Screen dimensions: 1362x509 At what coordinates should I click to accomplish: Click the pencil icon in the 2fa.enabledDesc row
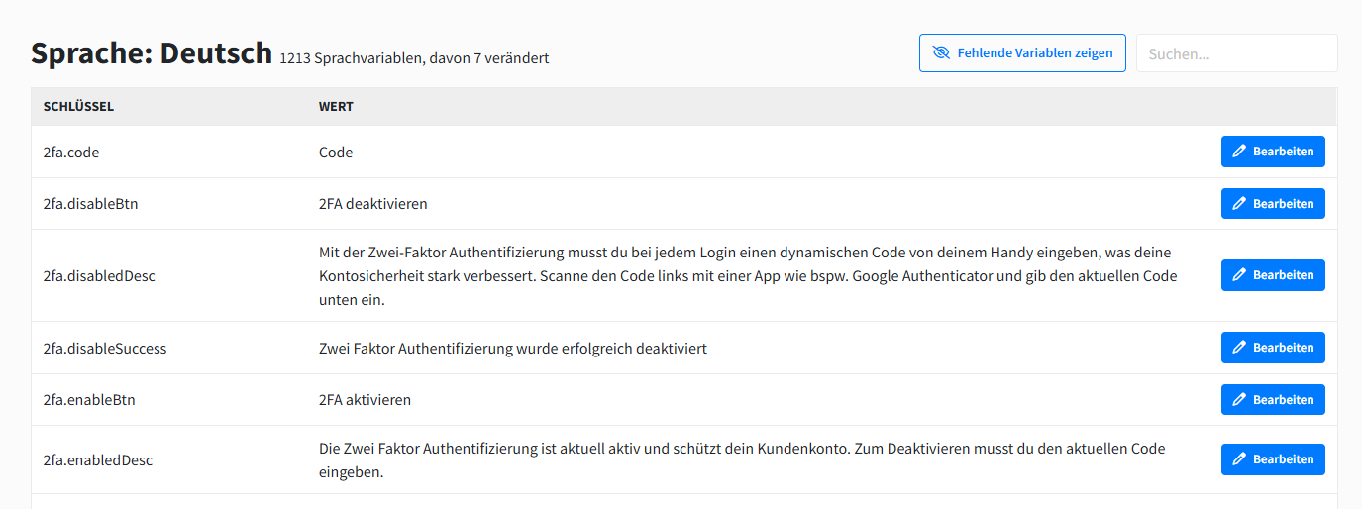pyautogui.click(x=1239, y=459)
